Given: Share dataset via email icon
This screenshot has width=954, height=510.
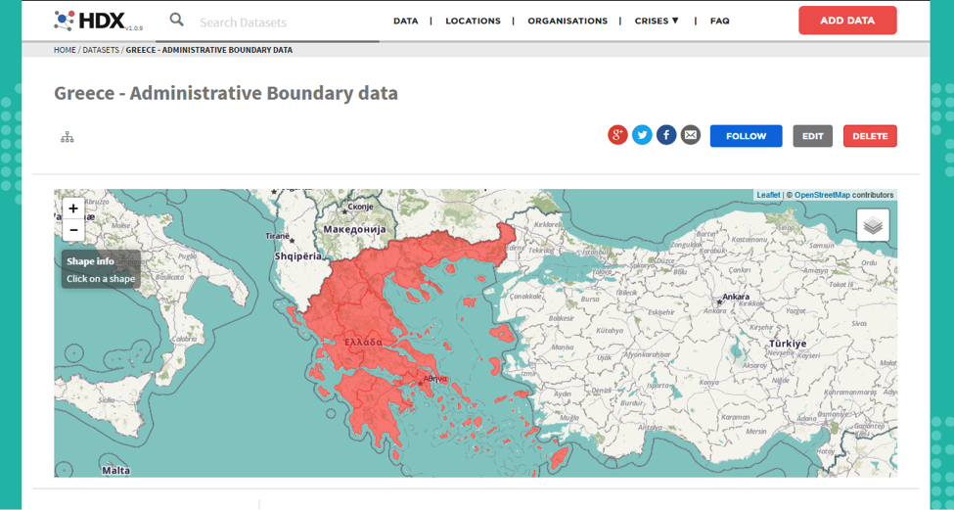Looking at the screenshot, I should (x=691, y=135).
